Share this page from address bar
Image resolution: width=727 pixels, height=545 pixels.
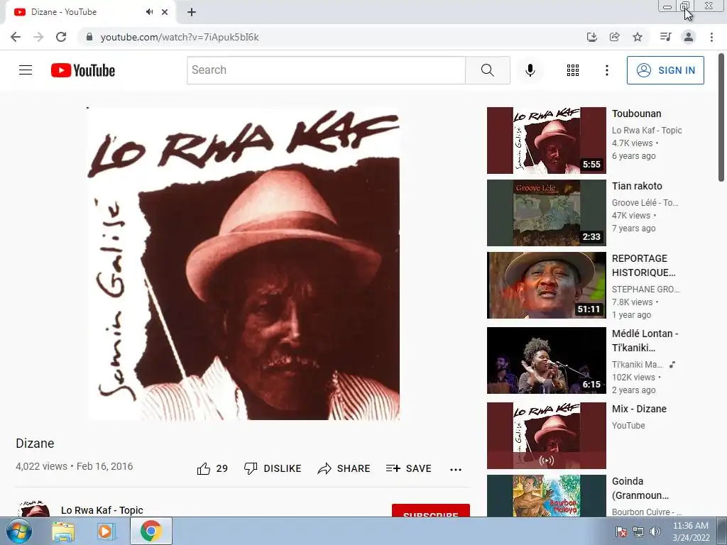pos(614,37)
